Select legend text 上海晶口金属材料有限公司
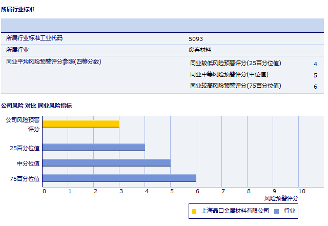Screen dimensions: 328x226 coord(235,211)
